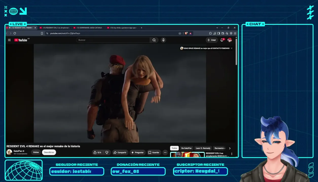Click the video title 'RESIDENT EVIL 4 REMAKE es el mejor'
Screen dimensions: 318x182
coord(43,146)
